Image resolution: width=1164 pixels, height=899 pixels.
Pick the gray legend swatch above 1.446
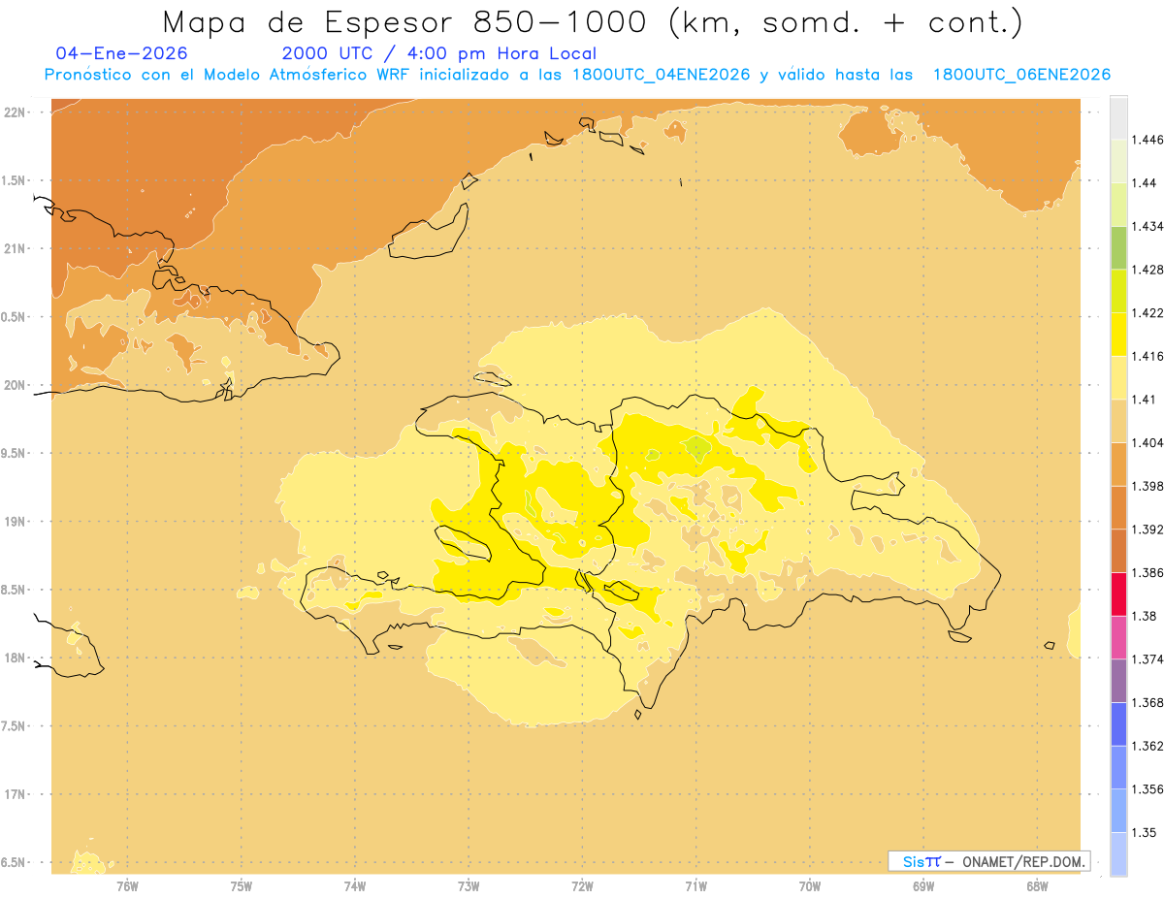[x=1118, y=117]
